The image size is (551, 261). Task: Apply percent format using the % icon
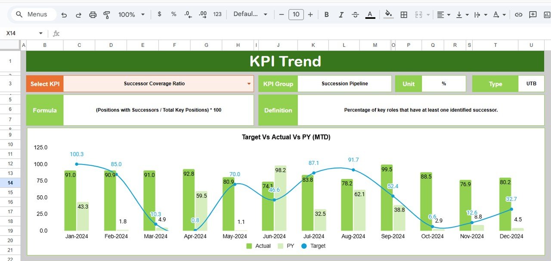click(173, 14)
